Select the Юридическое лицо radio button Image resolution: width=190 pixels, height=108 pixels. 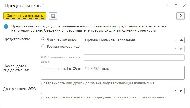(43, 47)
